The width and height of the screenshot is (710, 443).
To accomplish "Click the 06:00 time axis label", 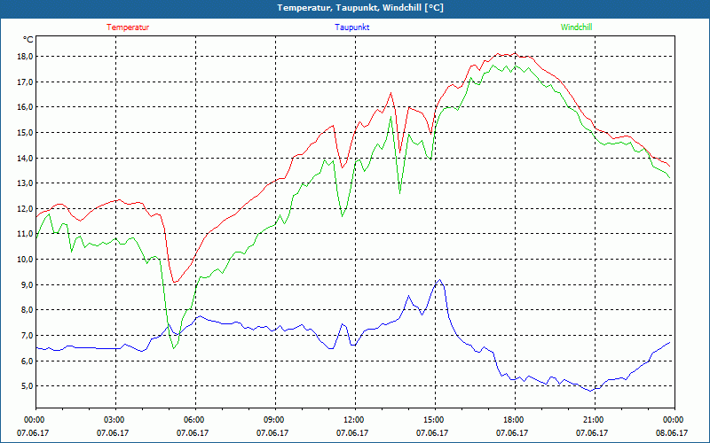I will [195, 419].
